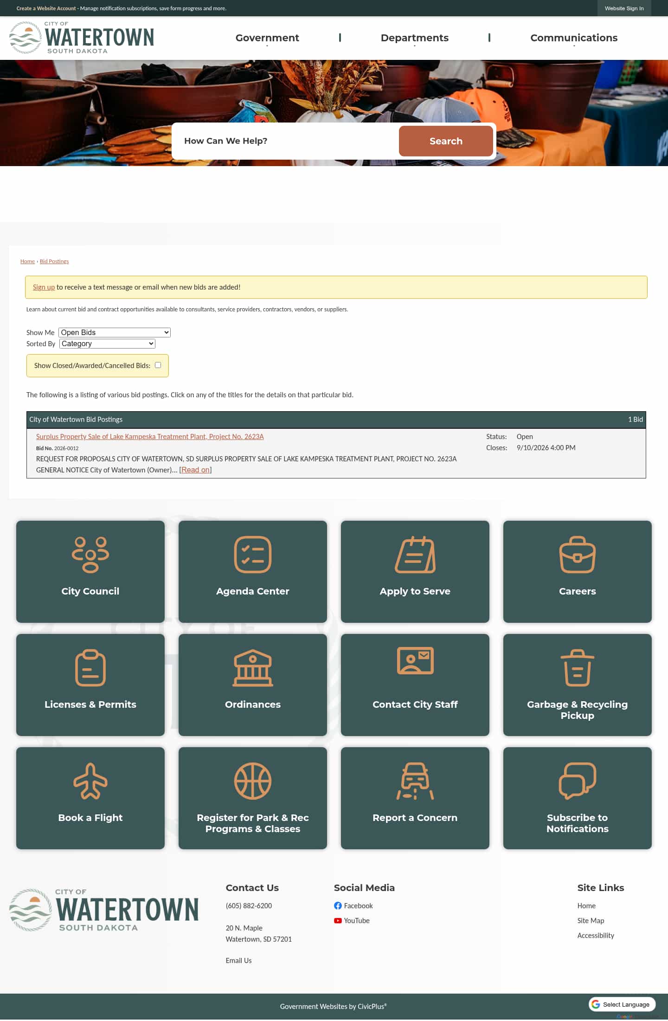The image size is (668, 1021).
Task: Click the Garbage & Recycling trash can icon
Action: (578, 668)
